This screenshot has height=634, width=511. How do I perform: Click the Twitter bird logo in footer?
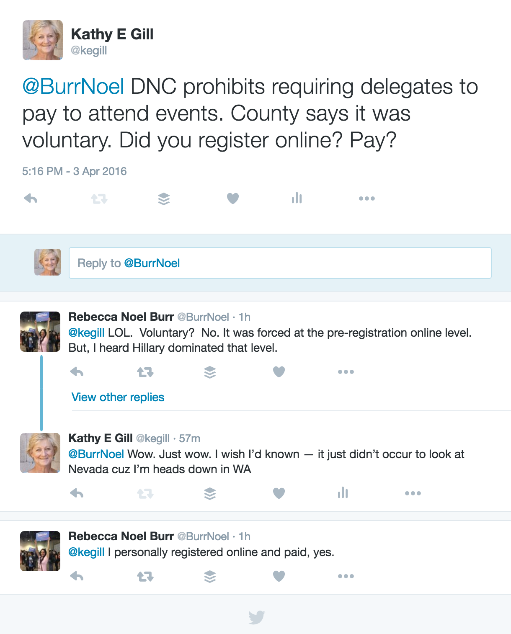(256, 617)
